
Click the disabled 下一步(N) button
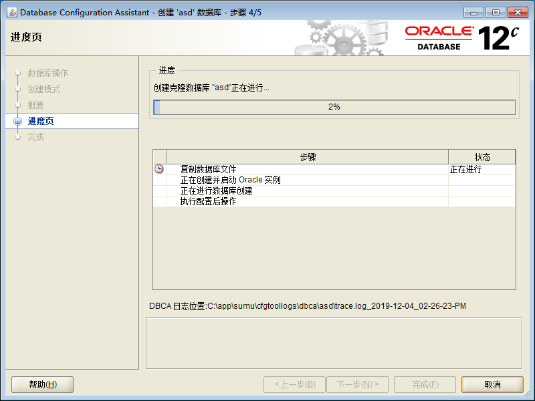[x=358, y=385]
